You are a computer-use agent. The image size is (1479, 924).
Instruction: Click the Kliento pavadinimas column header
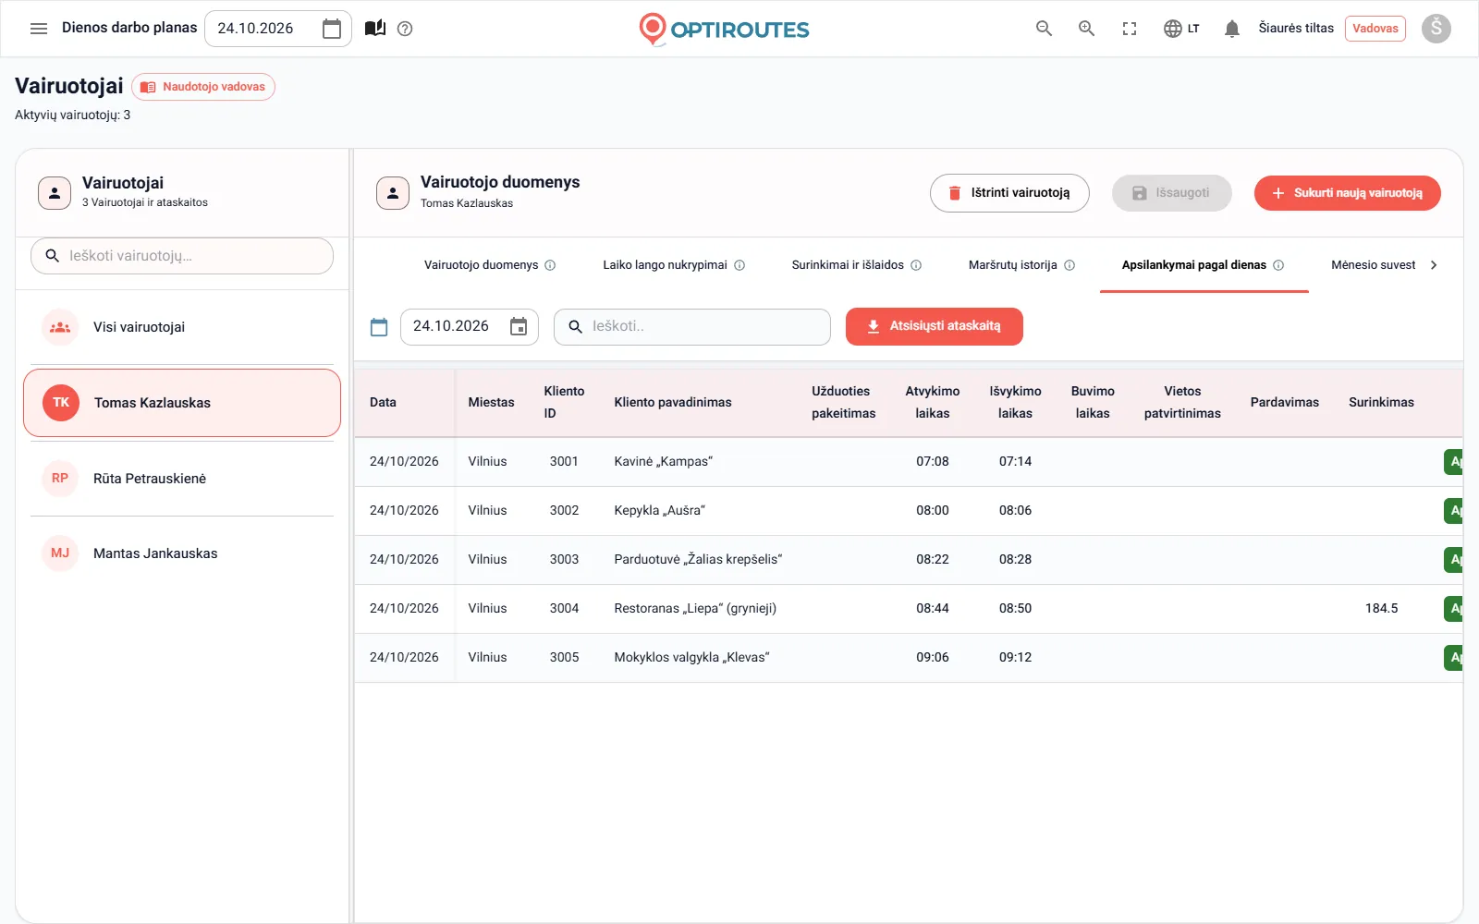tap(672, 403)
